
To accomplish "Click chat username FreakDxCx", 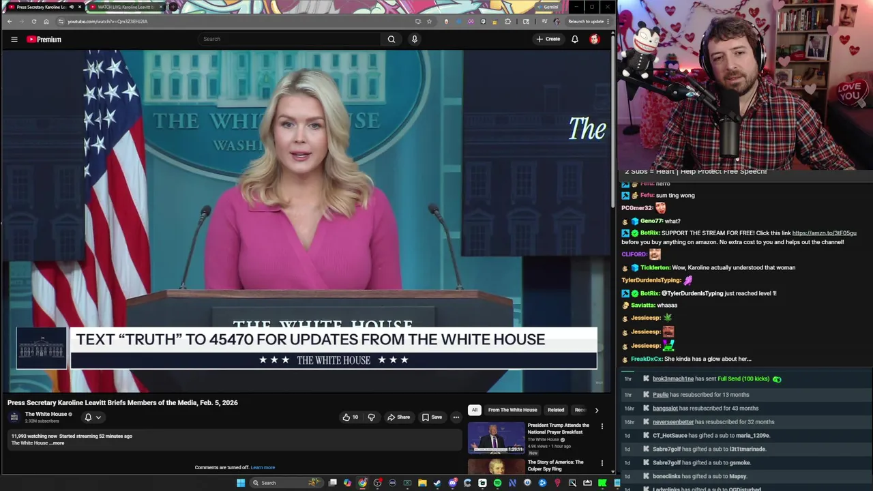I will [x=646, y=359].
